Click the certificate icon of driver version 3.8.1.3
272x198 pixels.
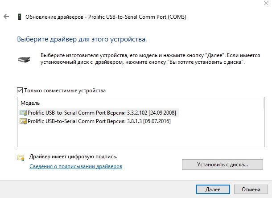tap(23, 121)
